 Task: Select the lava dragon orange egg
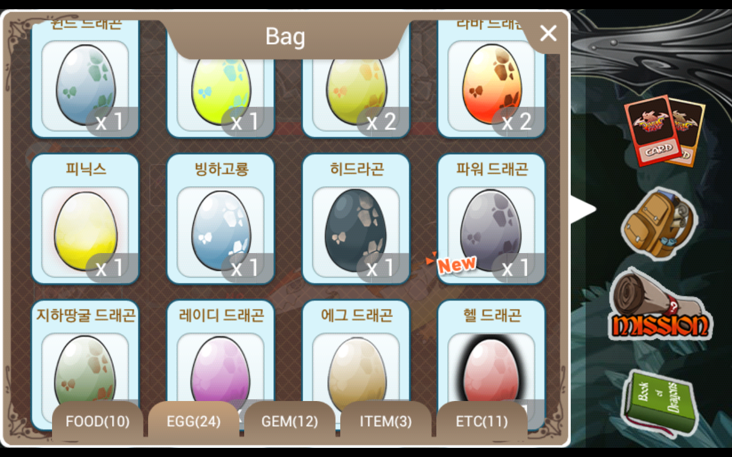pyautogui.click(x=492, y=80)
